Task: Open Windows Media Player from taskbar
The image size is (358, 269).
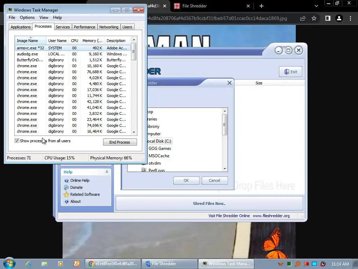Action: (60, 264)
